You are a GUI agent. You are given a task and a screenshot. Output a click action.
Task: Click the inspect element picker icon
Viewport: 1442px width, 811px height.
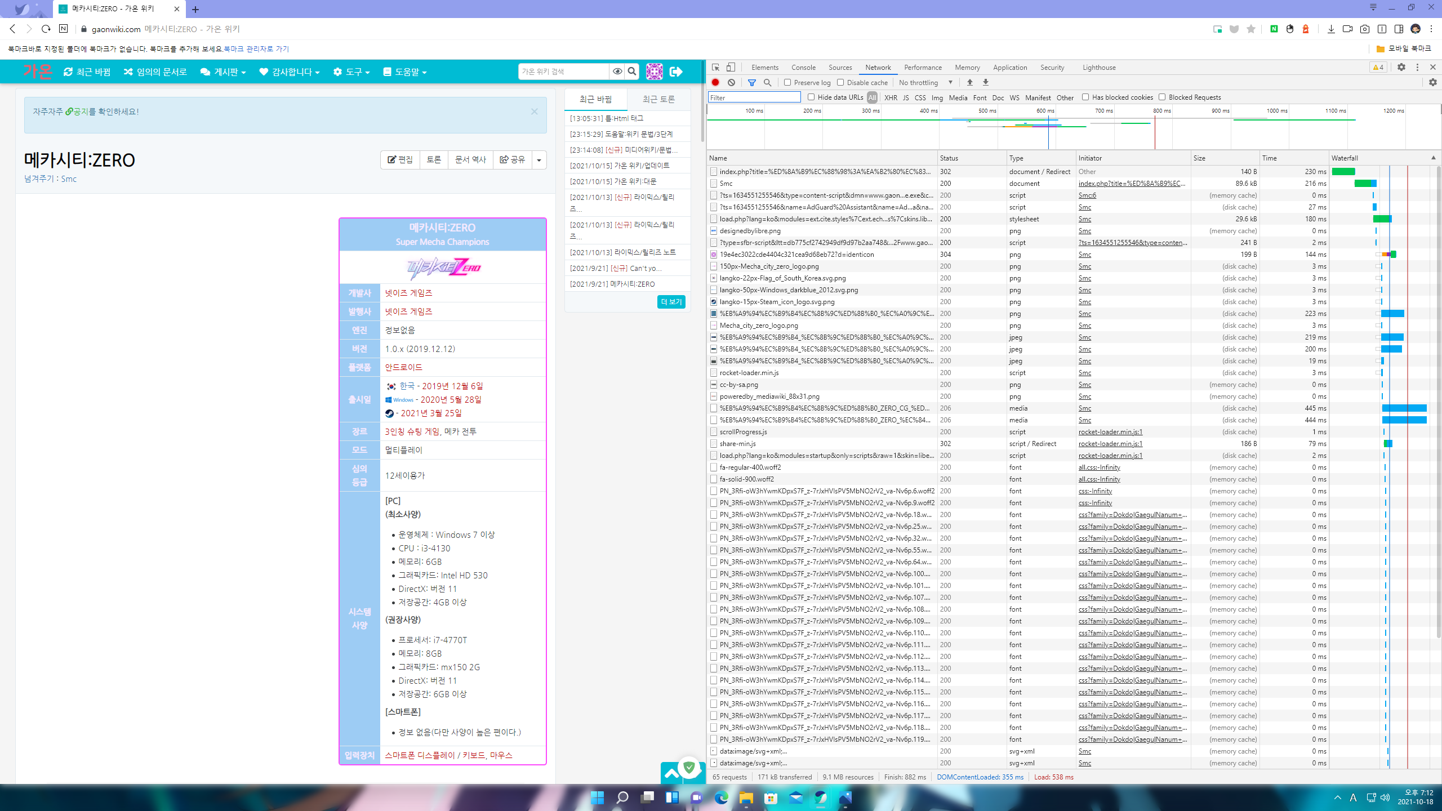click(716, 68)
